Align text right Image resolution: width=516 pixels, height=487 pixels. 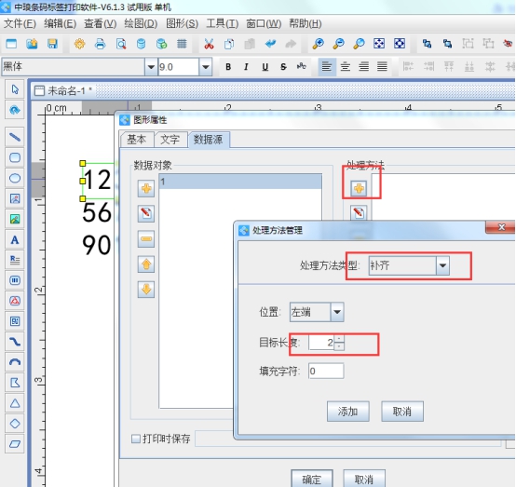363,67
